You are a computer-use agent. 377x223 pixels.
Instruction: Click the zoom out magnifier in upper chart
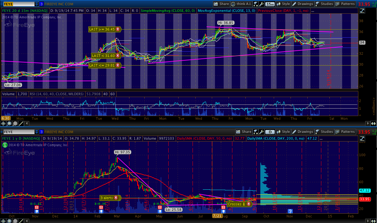click(x=15, y=123)
